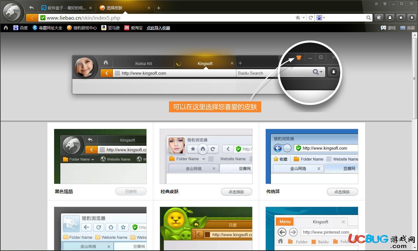
Task: Click the green security check icon
Action: 43,18
